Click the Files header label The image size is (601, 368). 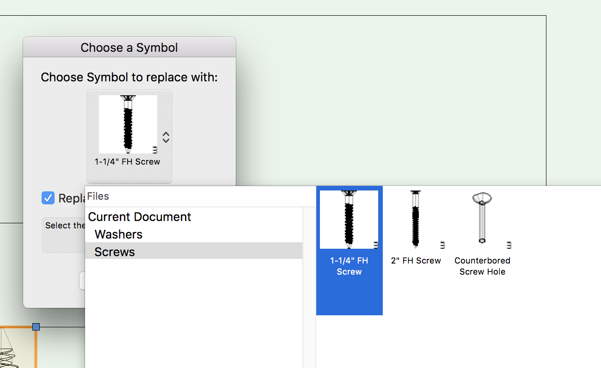click(x=98, y=196)
